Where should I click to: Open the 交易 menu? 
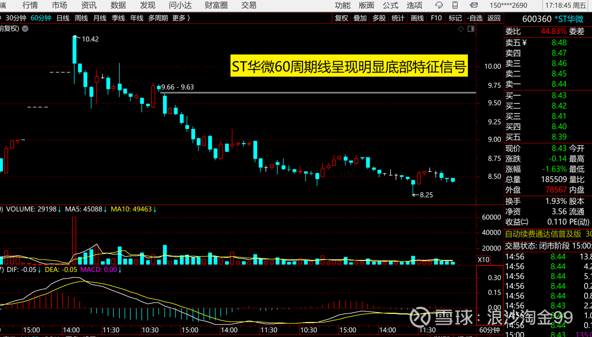pos(249,5)
